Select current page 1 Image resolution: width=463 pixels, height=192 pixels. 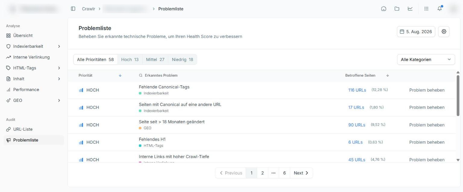pyautogui.click(x=251, y=173)
